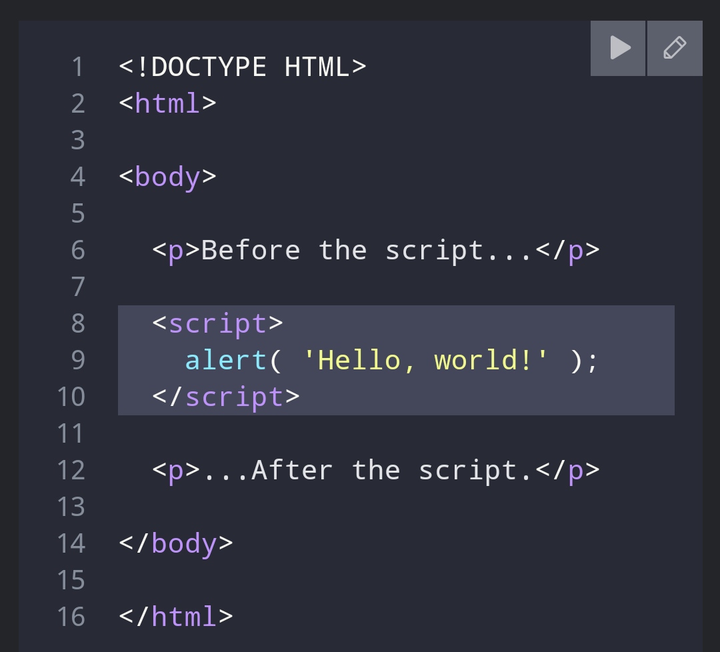Image resolution: width=720 pixels, height=652 pixels.
Task: Click the closing </body> tag
Action: point(175,543)
